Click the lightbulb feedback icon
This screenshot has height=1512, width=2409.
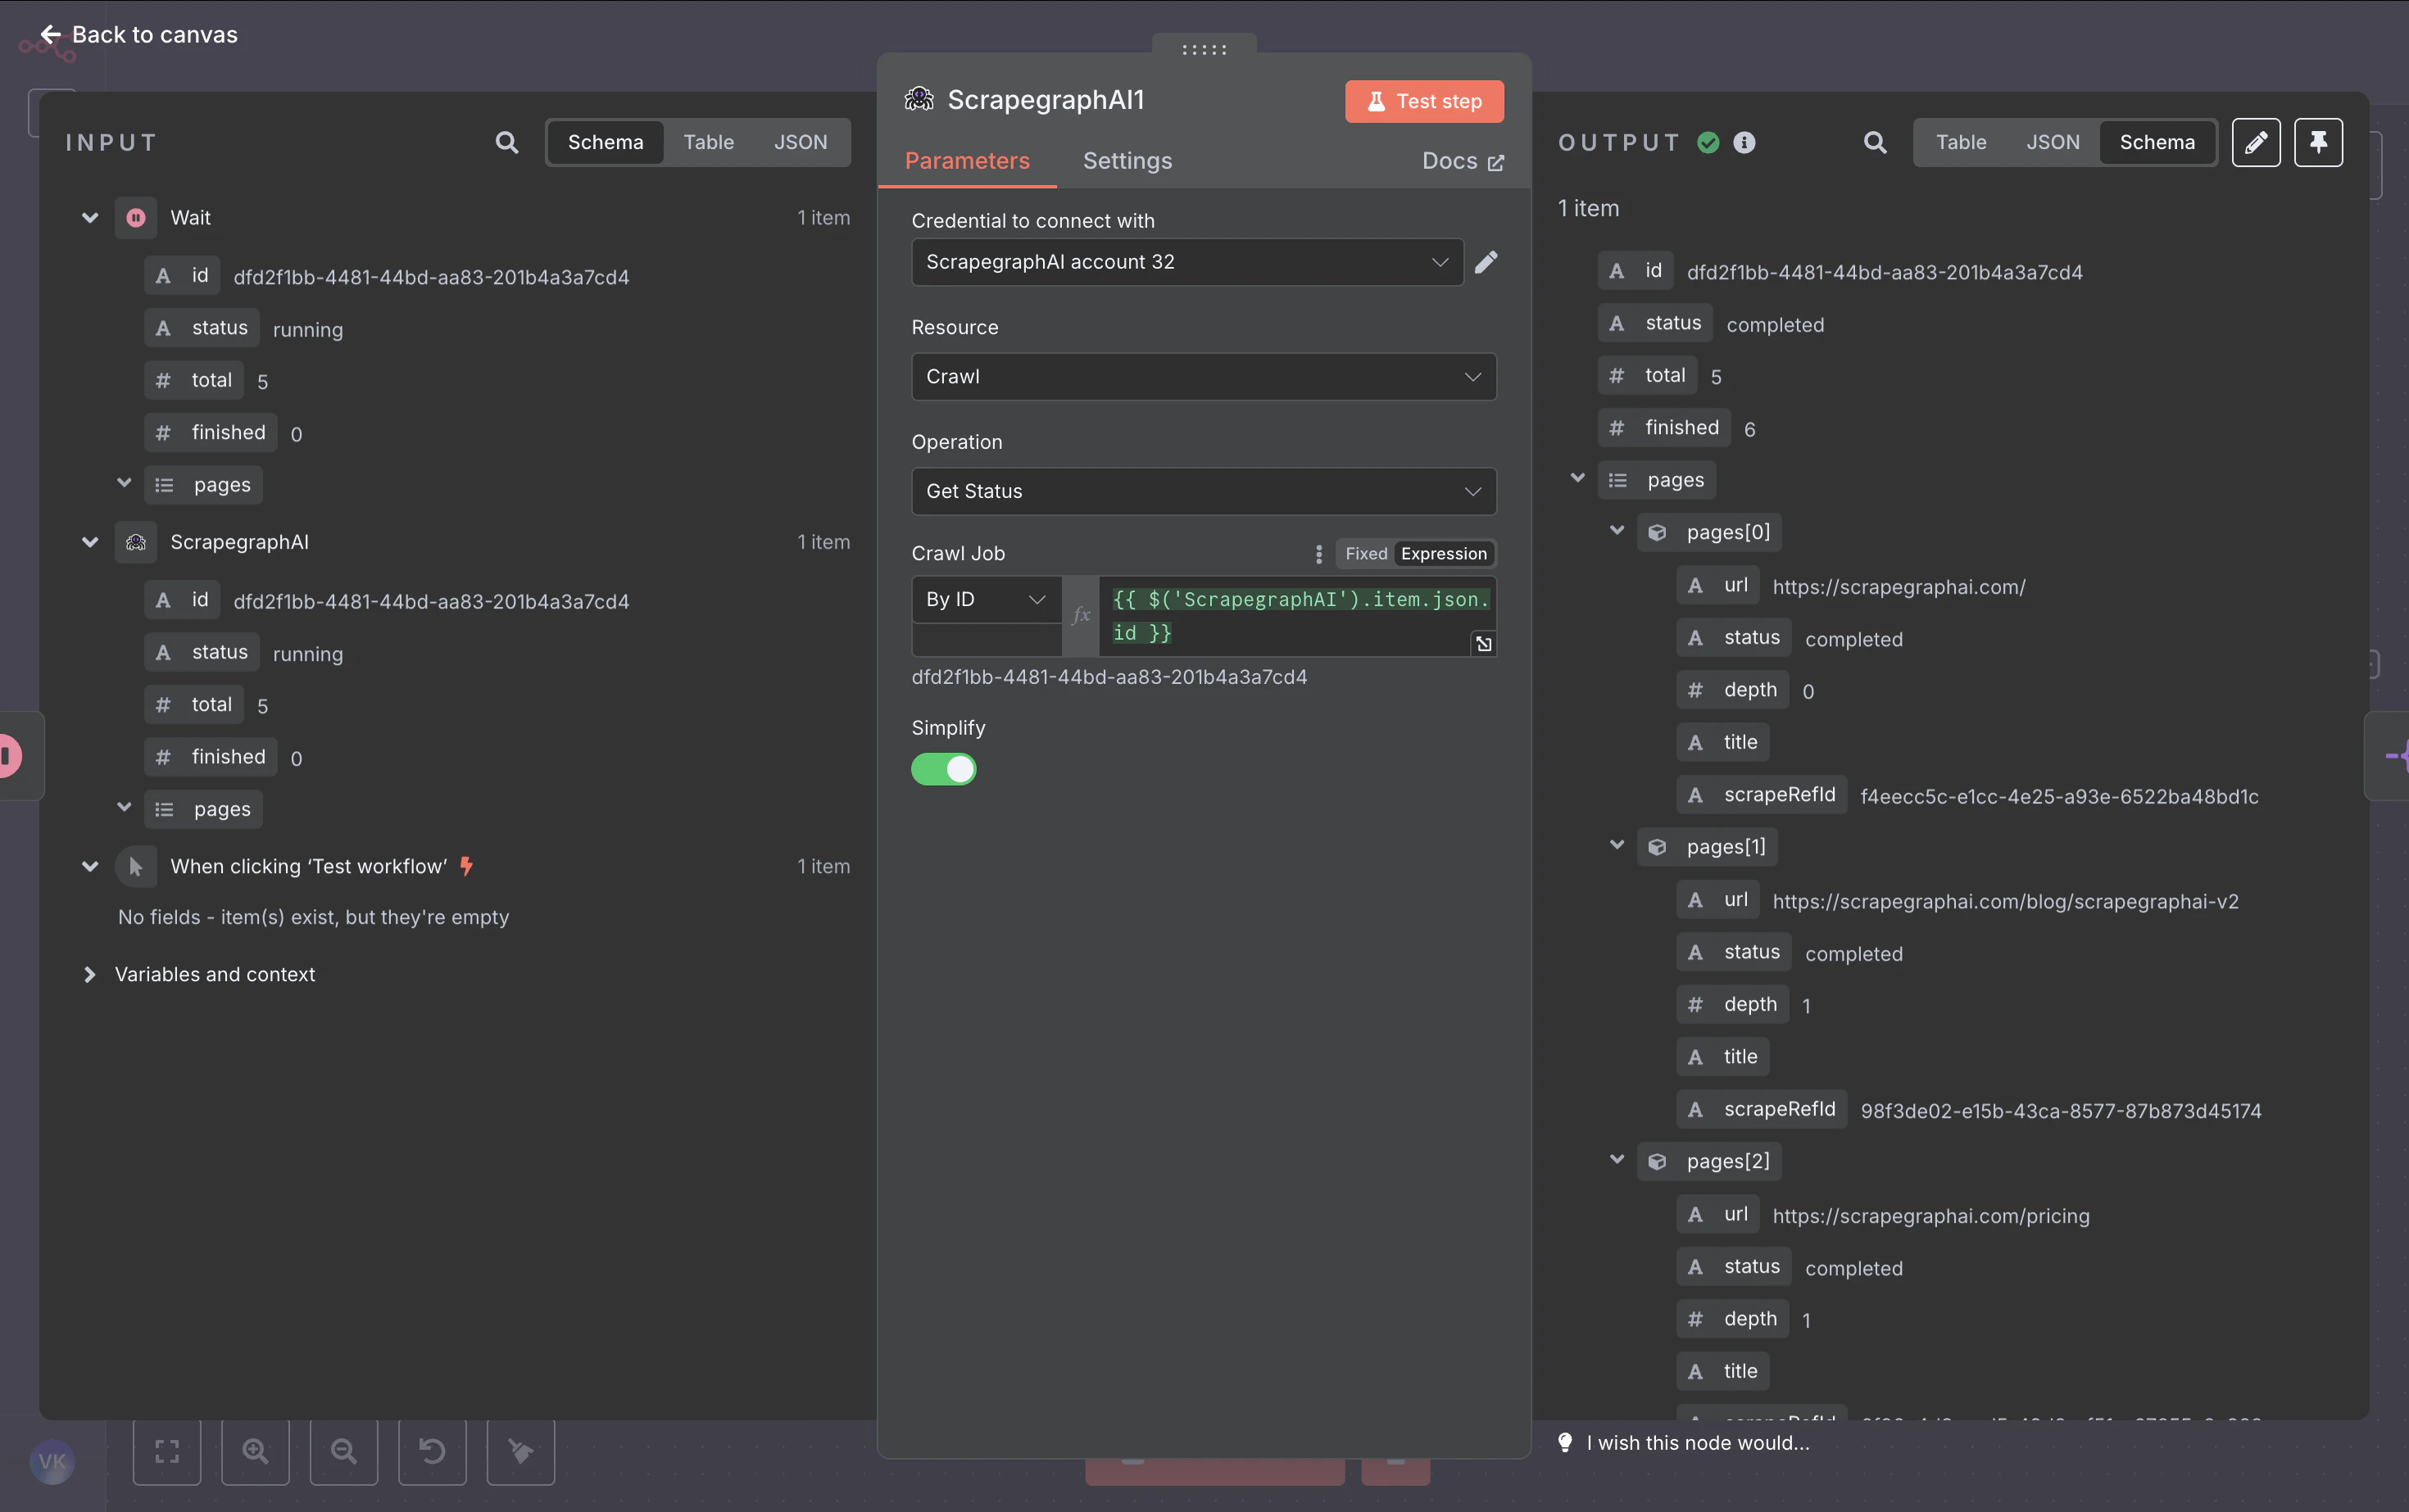point(1566,1442)
